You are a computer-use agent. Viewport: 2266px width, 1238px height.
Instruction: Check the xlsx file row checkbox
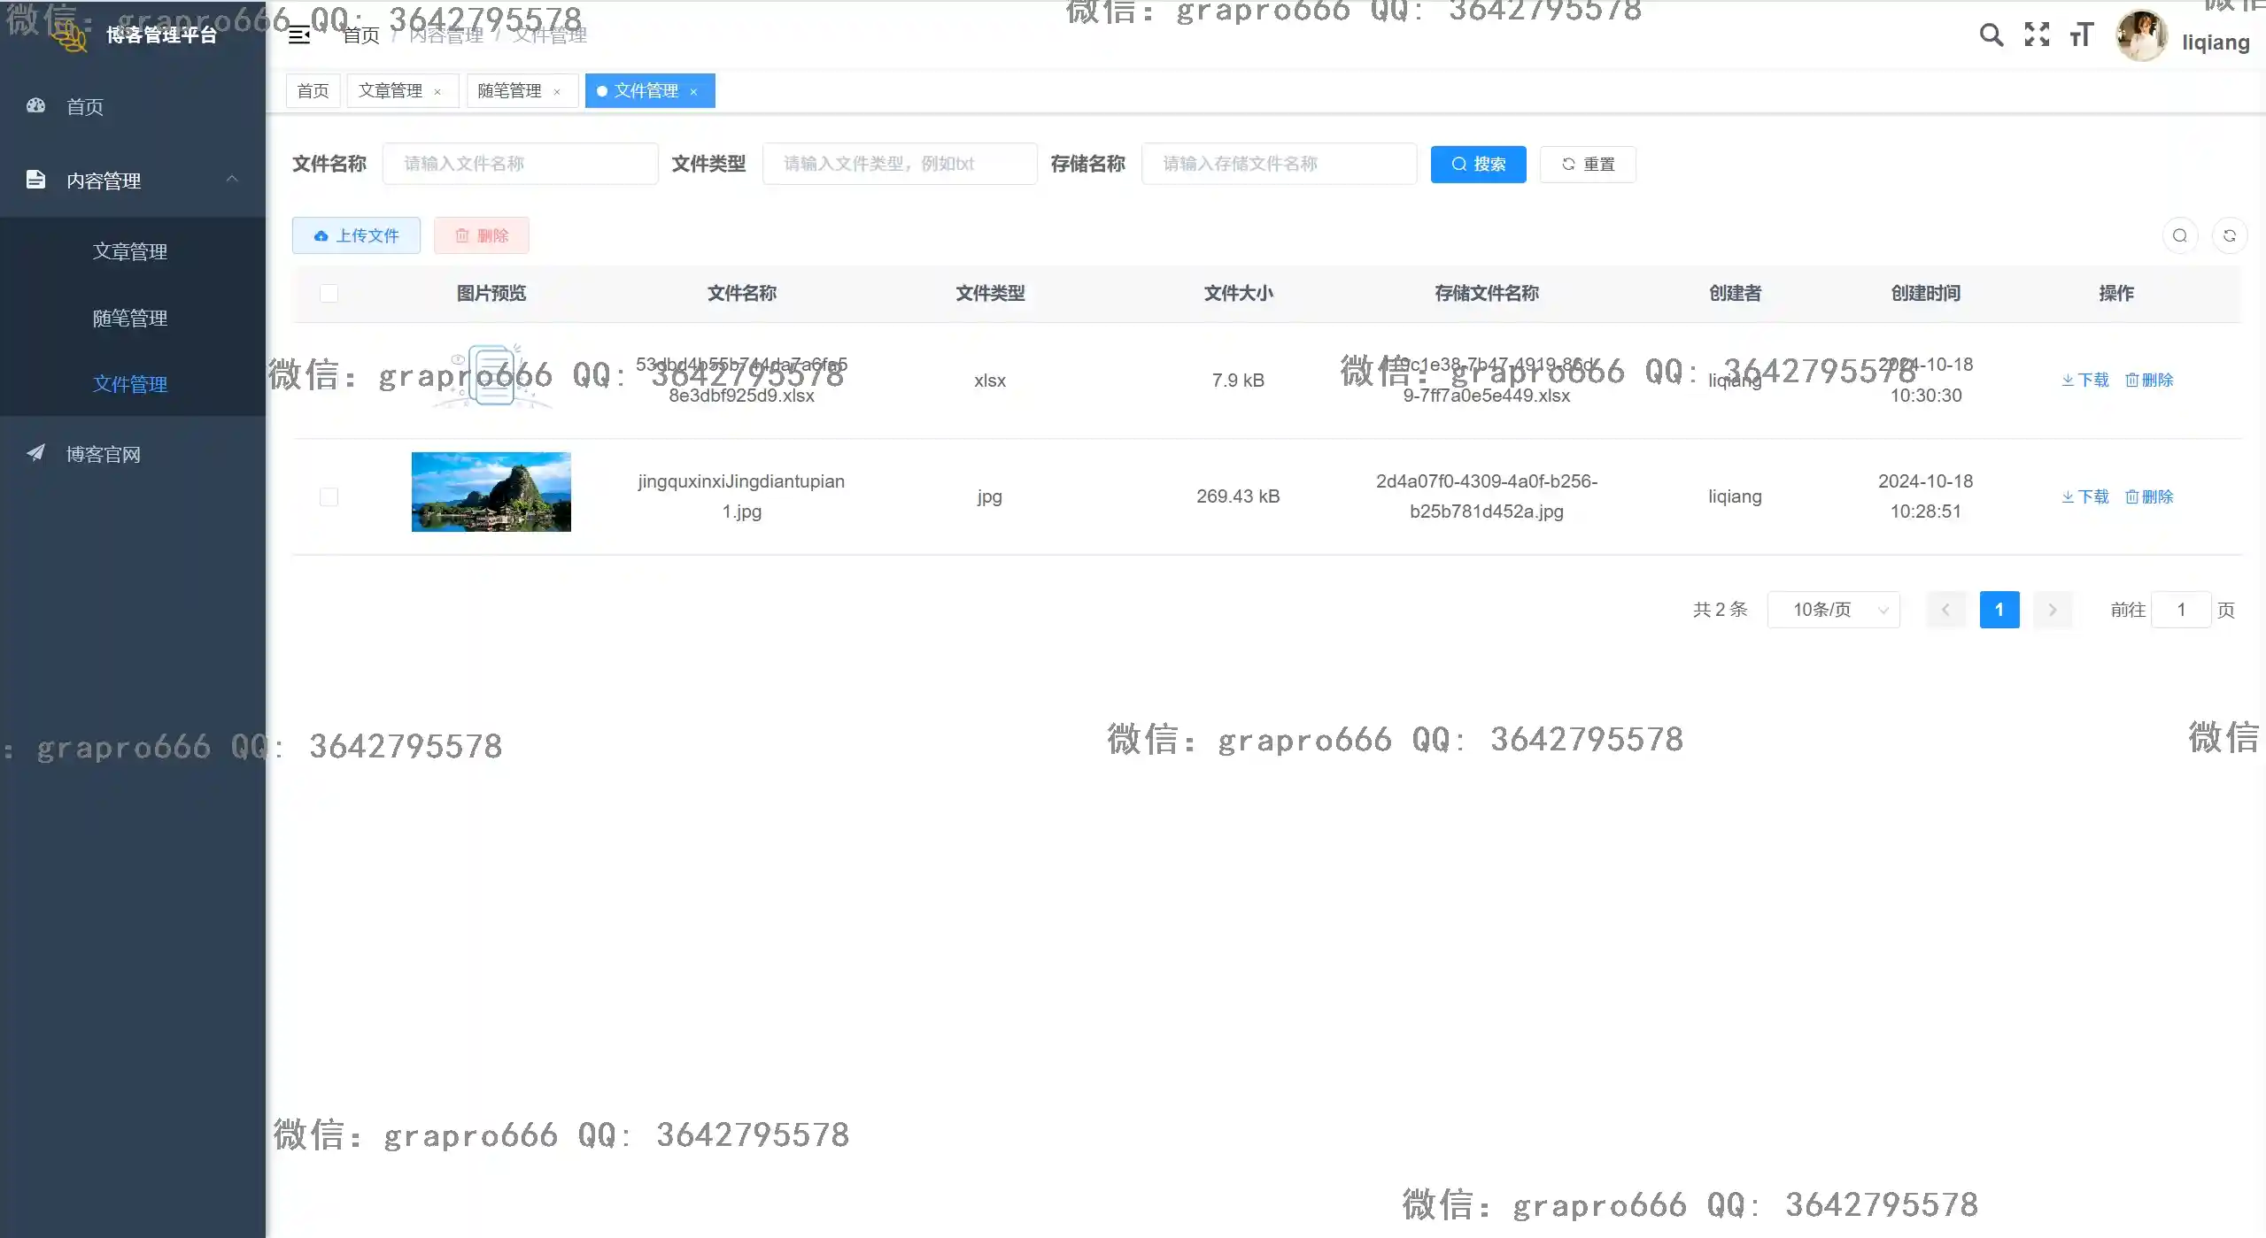329,380
